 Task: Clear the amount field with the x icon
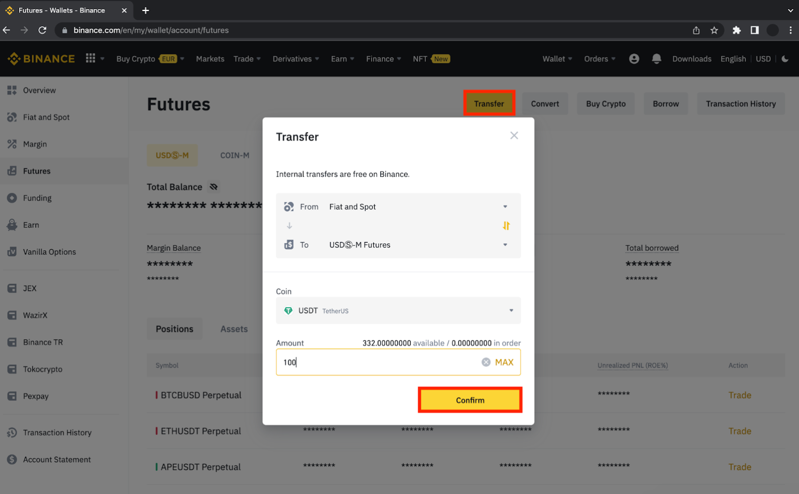click(x=486, y=362)
